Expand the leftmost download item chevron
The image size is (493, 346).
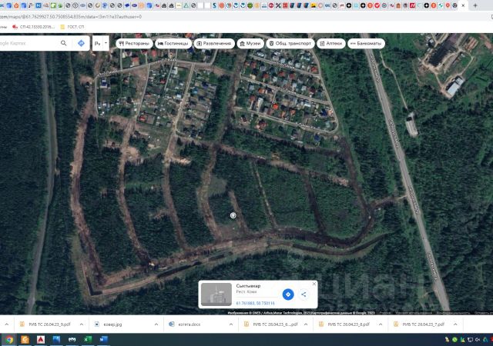point(7,324)
